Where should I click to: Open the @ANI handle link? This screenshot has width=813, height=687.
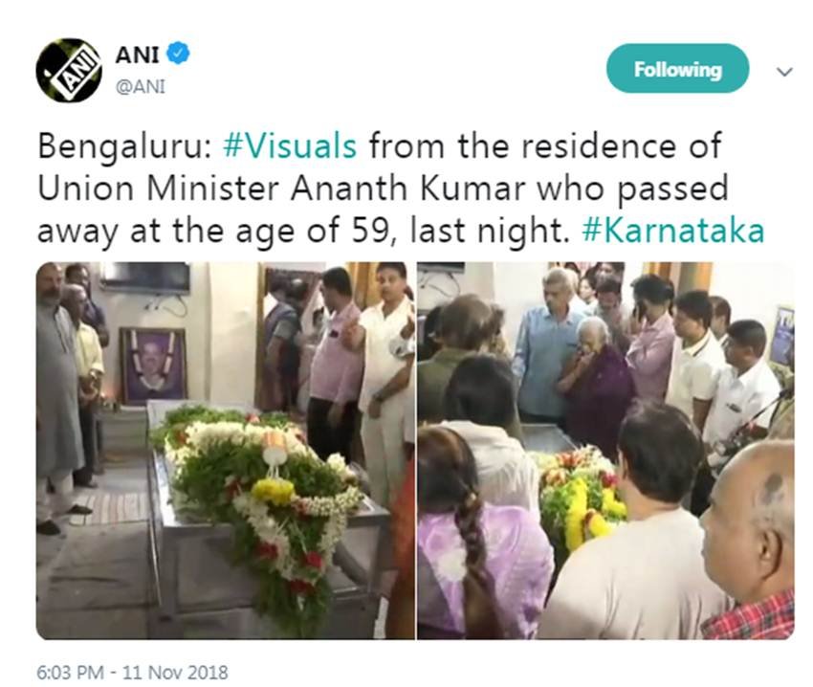click(x=140, y=87)
